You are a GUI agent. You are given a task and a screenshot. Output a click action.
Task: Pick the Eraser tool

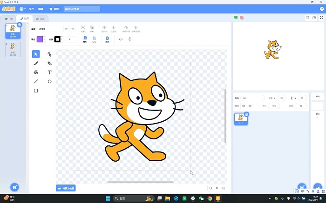click(49, 63)
